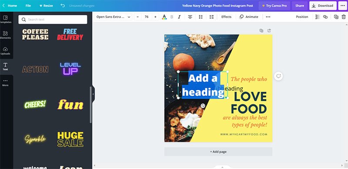The width and height of the screenshot is (348, 169).
Task: Toggle italic formatting
Action: (179, 17)
